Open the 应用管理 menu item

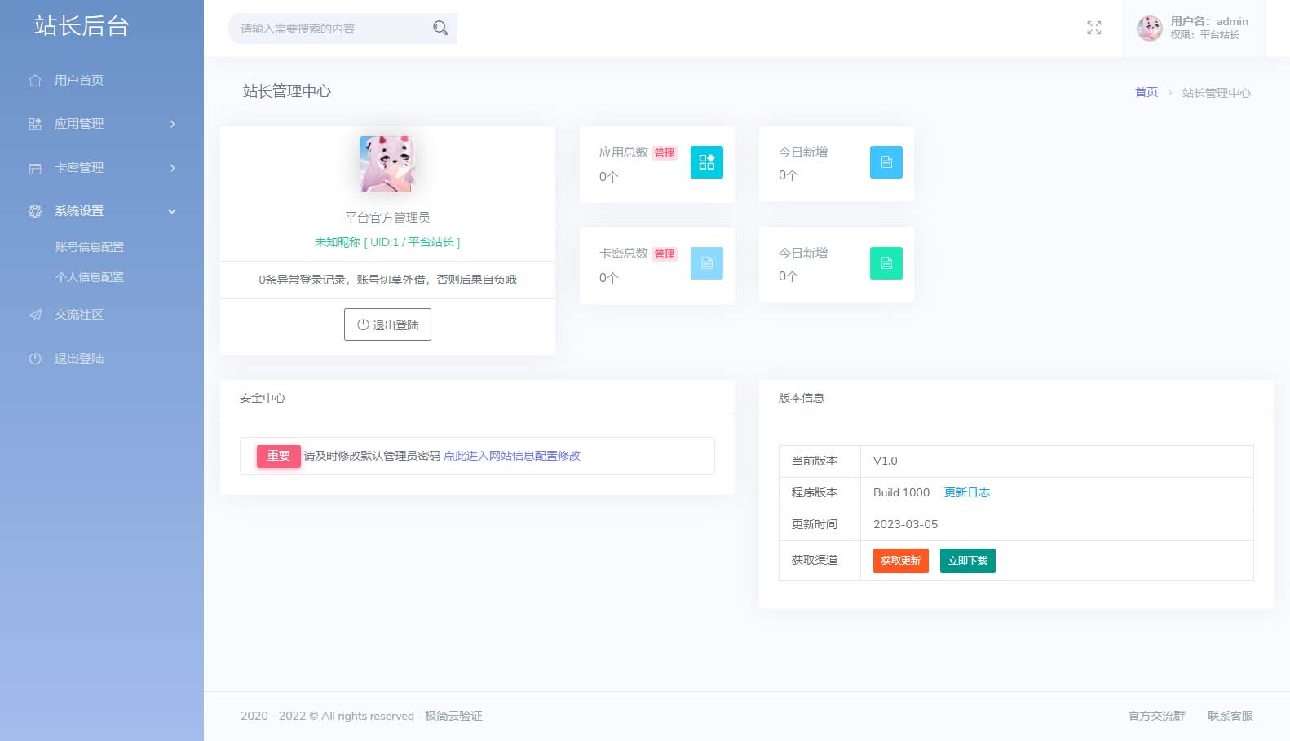coord(102,124)
